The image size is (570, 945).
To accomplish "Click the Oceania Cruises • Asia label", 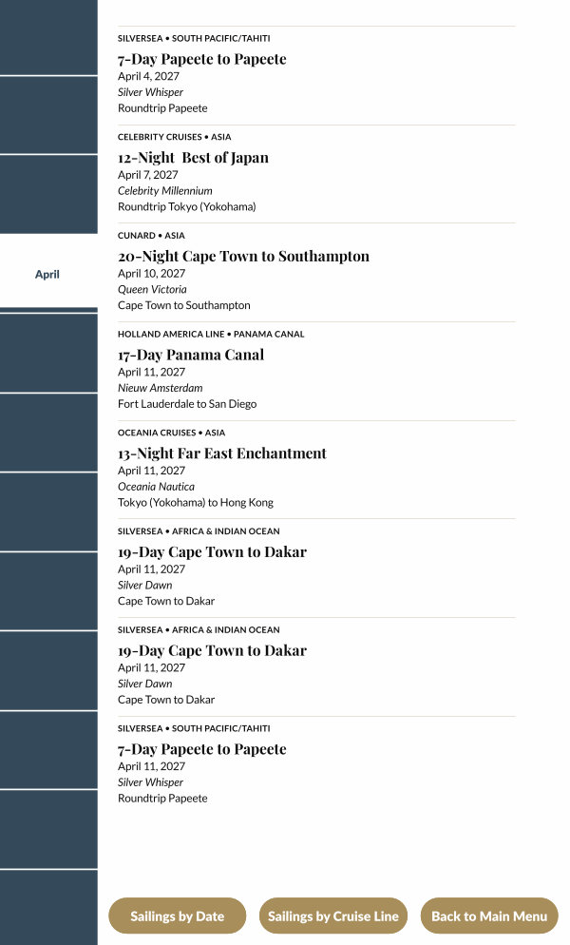I will (171, 433).
